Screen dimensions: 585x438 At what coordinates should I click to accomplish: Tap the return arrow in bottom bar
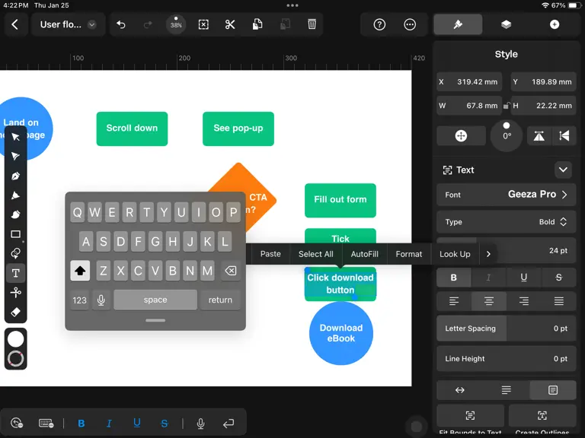229,423
